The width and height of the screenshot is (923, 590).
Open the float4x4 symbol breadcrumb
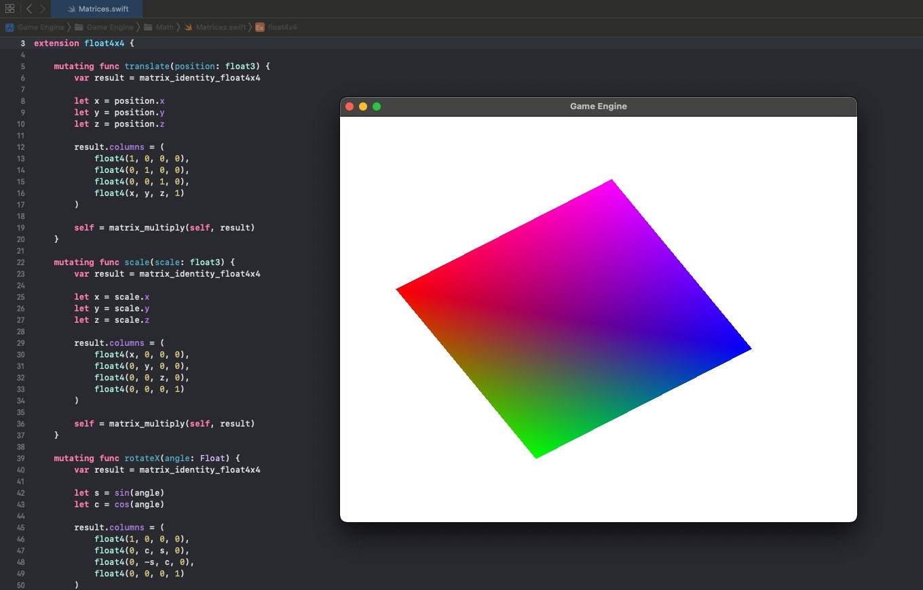pos(276,27)
